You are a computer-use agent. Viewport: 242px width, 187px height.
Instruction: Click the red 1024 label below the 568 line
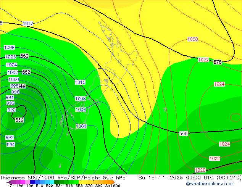click(x=224, y=144)
